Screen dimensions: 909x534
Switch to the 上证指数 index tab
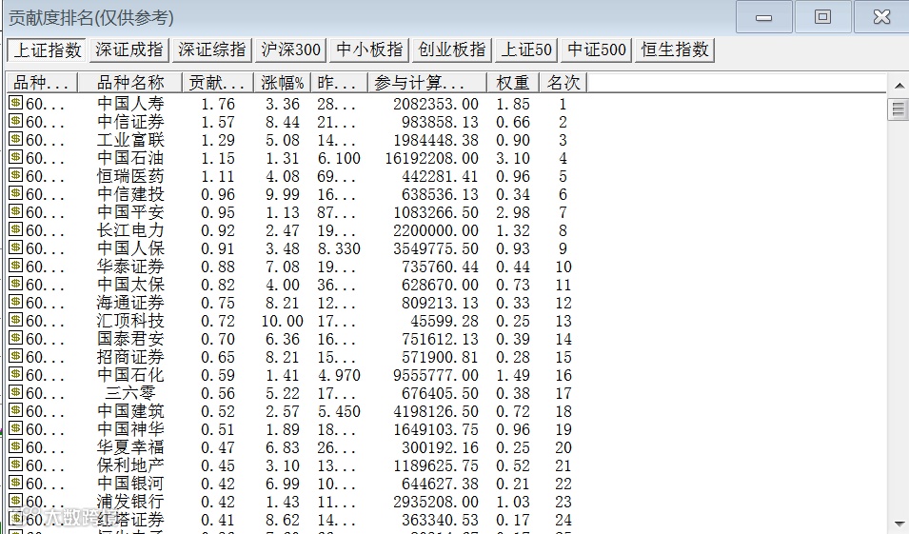click(47, 49)
